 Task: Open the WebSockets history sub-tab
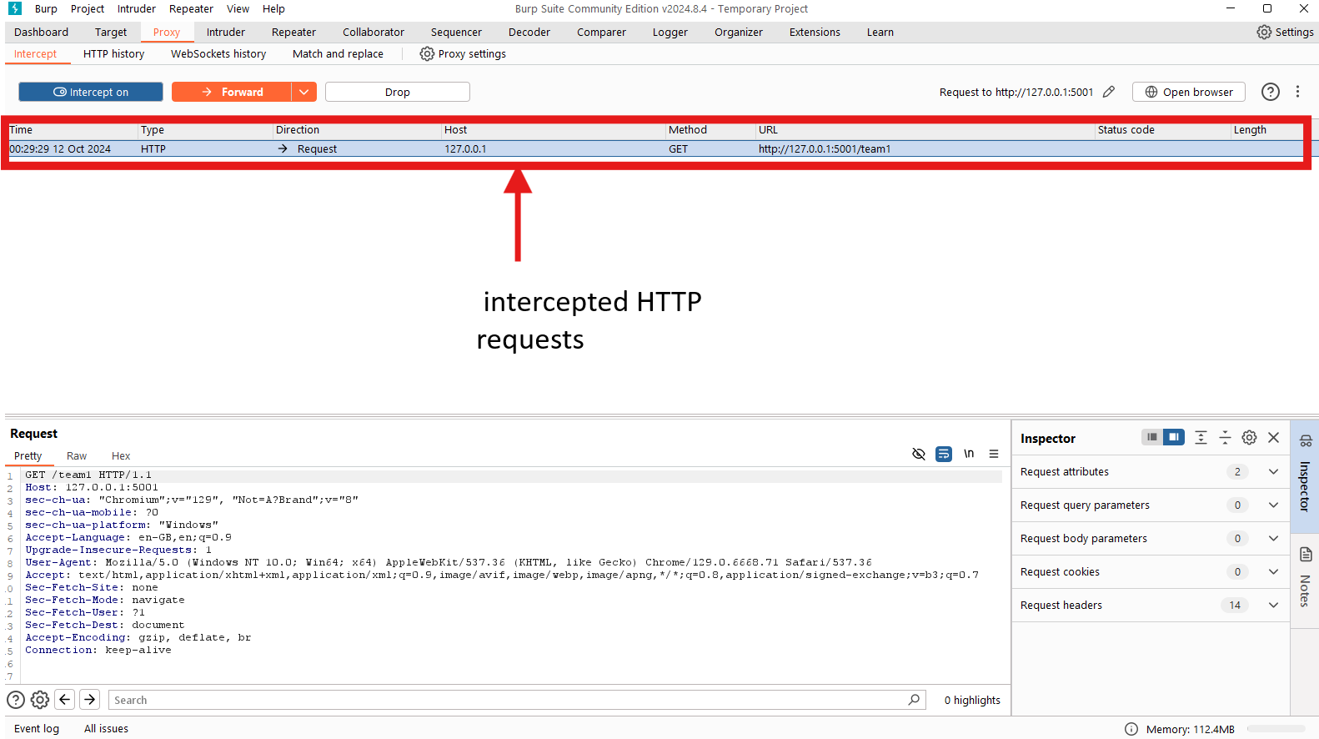click(218, 53)
